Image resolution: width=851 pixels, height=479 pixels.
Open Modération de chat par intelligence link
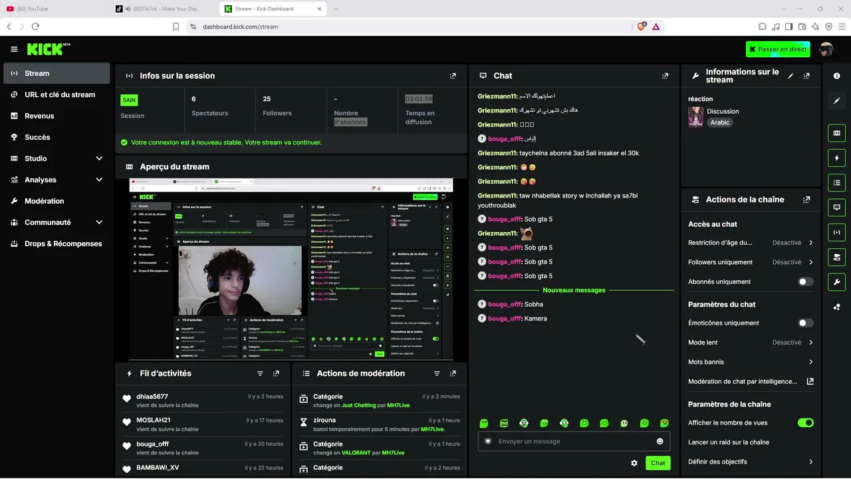751,382
